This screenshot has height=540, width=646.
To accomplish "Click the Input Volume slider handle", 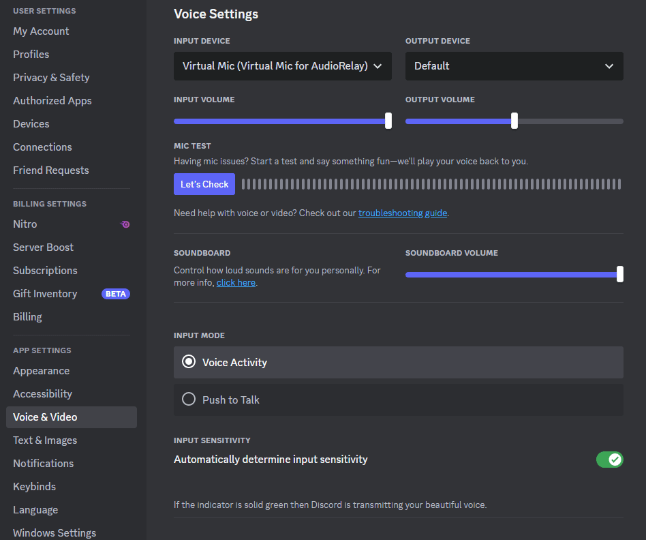I will [388, 121].
